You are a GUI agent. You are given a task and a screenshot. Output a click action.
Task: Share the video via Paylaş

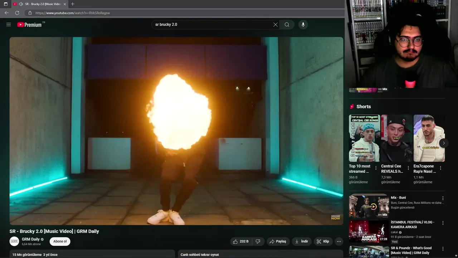pos(278,242)
